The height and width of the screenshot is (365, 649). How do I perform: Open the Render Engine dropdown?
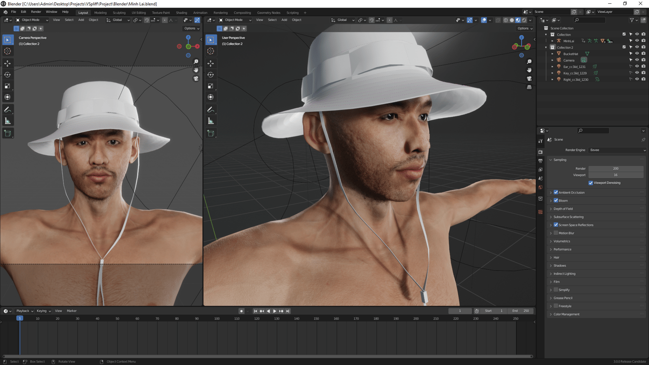click(617, 150)
